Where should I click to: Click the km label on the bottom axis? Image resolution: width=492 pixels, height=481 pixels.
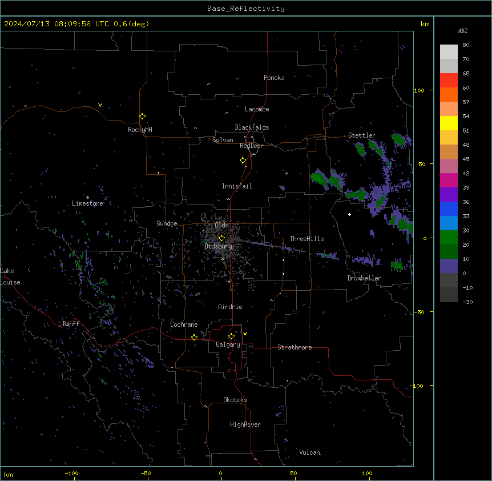pyautogui.click(x=9, y=474)
